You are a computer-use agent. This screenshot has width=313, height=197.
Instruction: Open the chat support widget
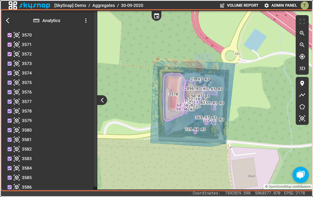tap(300, 175)
